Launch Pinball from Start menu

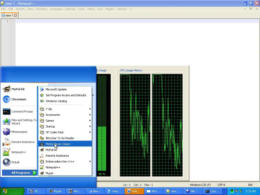click(19, 162)
